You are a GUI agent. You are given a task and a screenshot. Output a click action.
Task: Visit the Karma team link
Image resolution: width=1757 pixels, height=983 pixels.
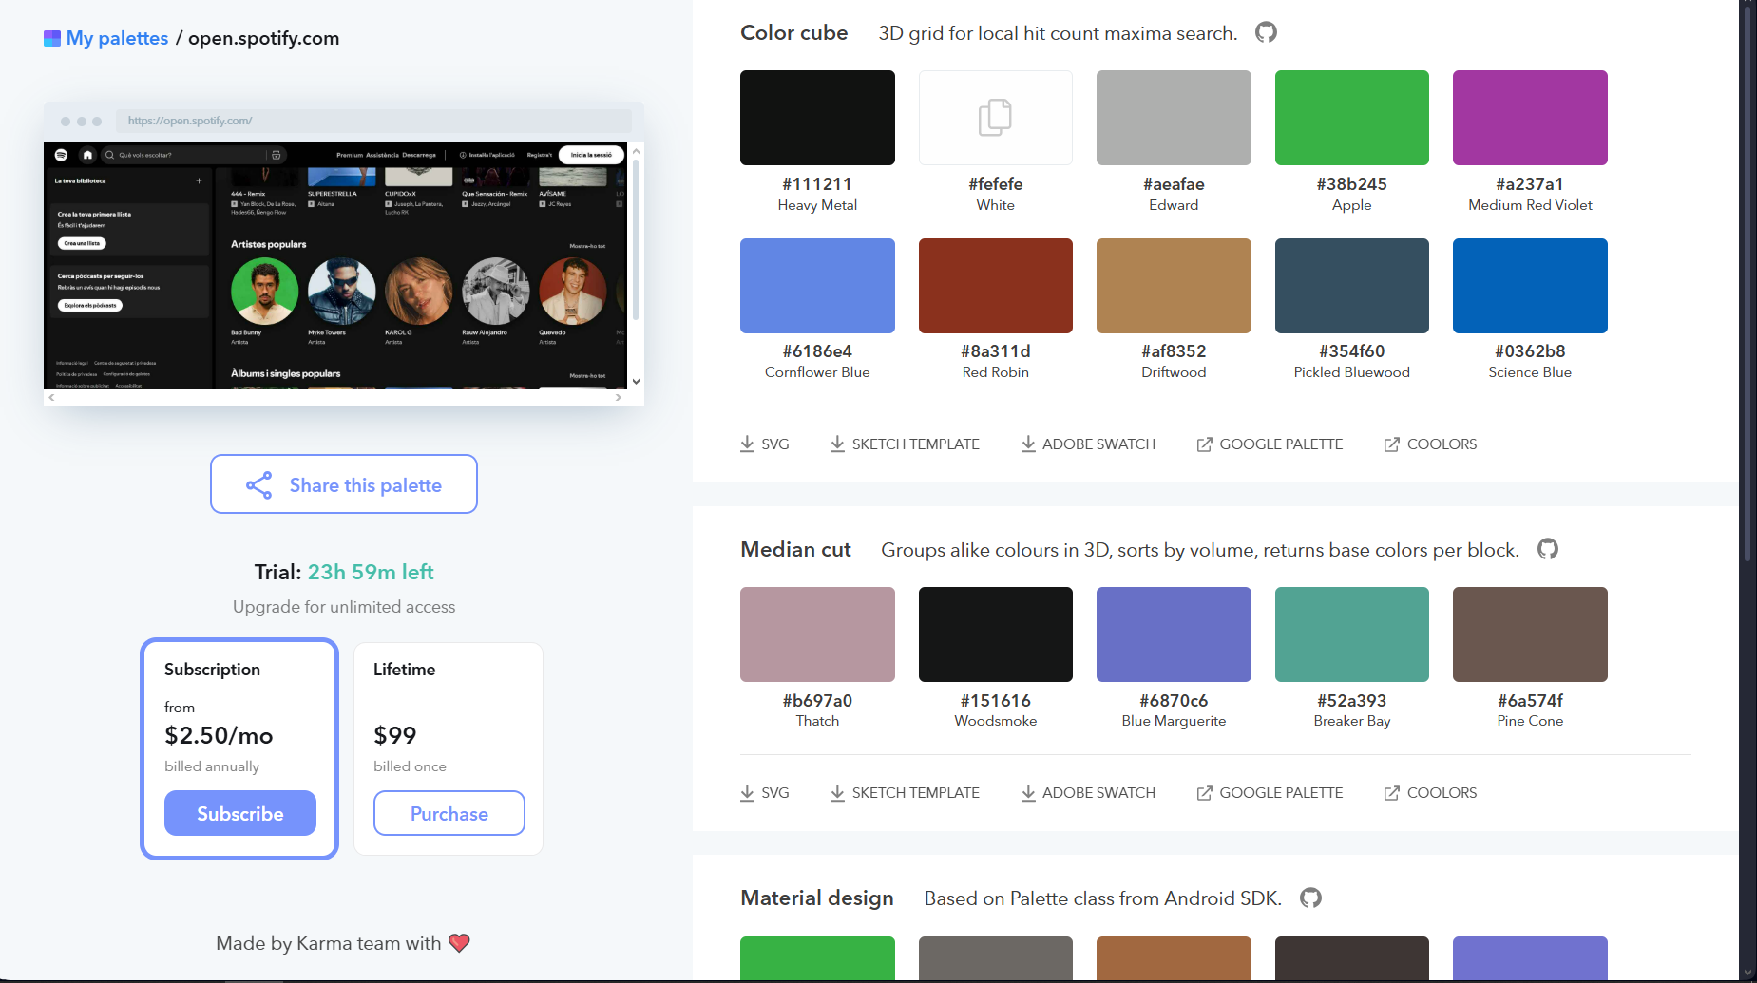coord(324,943)
